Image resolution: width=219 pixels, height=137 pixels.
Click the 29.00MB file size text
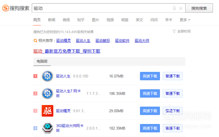[116, 111]
